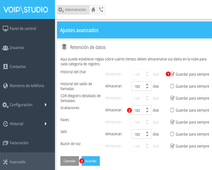Increase Grabaciones days with up arrow
The image size is (212, 170).
coord(147,108)
